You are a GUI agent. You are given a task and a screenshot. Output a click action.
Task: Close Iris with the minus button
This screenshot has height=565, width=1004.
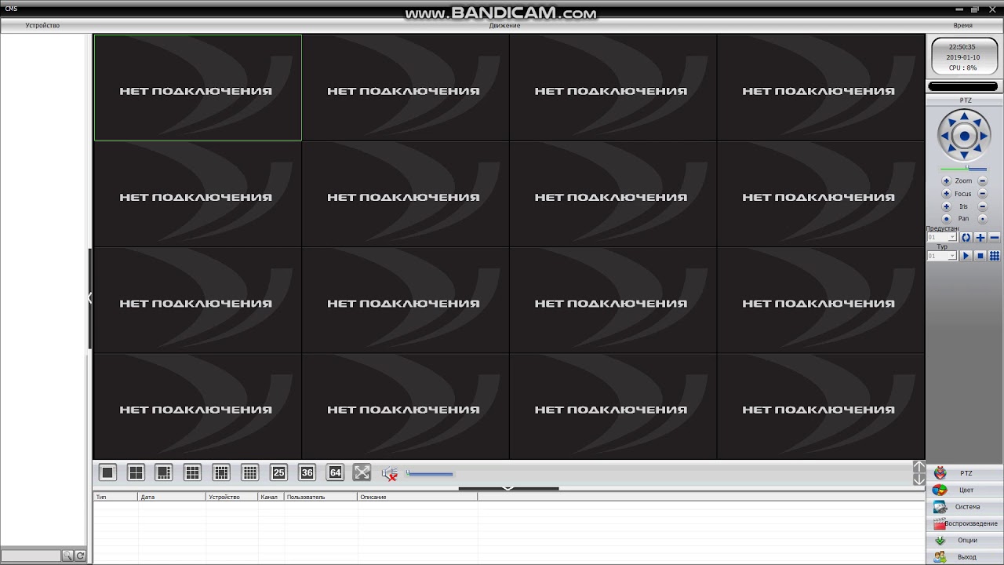pyautogui.click(x=983, y=206)
